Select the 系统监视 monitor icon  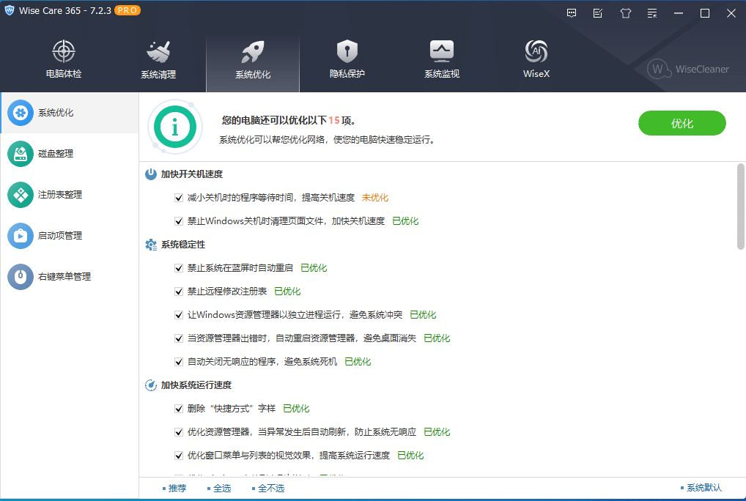(x=441, y=52)
